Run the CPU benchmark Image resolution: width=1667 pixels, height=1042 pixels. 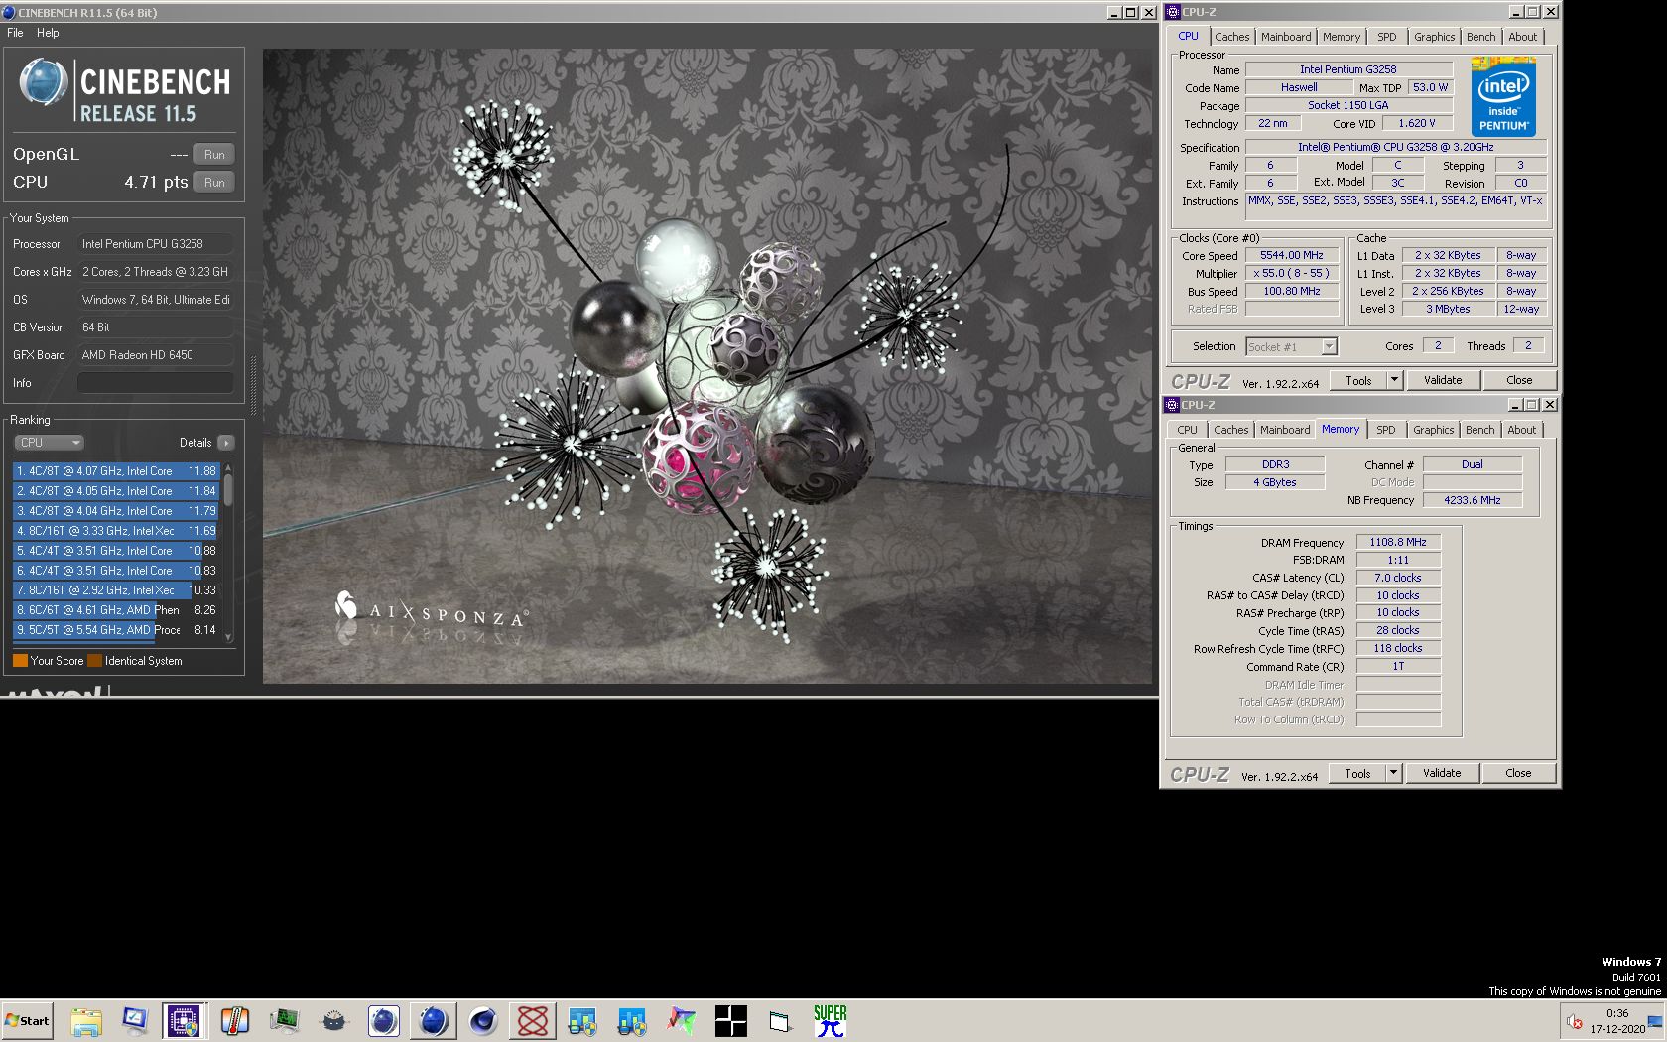(x=214, y=183)
